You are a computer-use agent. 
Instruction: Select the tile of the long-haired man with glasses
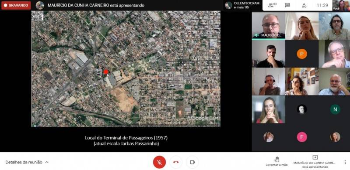click(334, 26)
